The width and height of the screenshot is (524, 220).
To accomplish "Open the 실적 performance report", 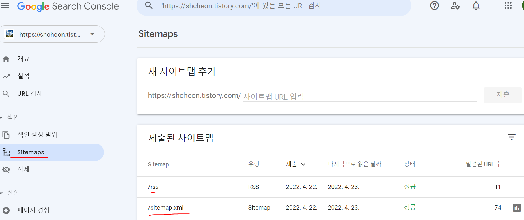I will [23, 76].
